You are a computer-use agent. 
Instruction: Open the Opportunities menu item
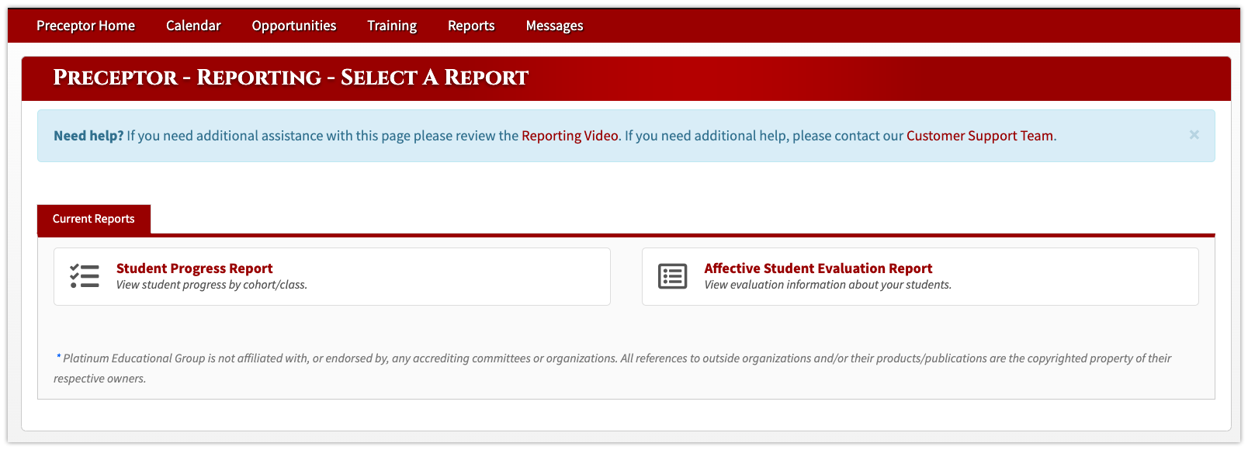[294, 26]
